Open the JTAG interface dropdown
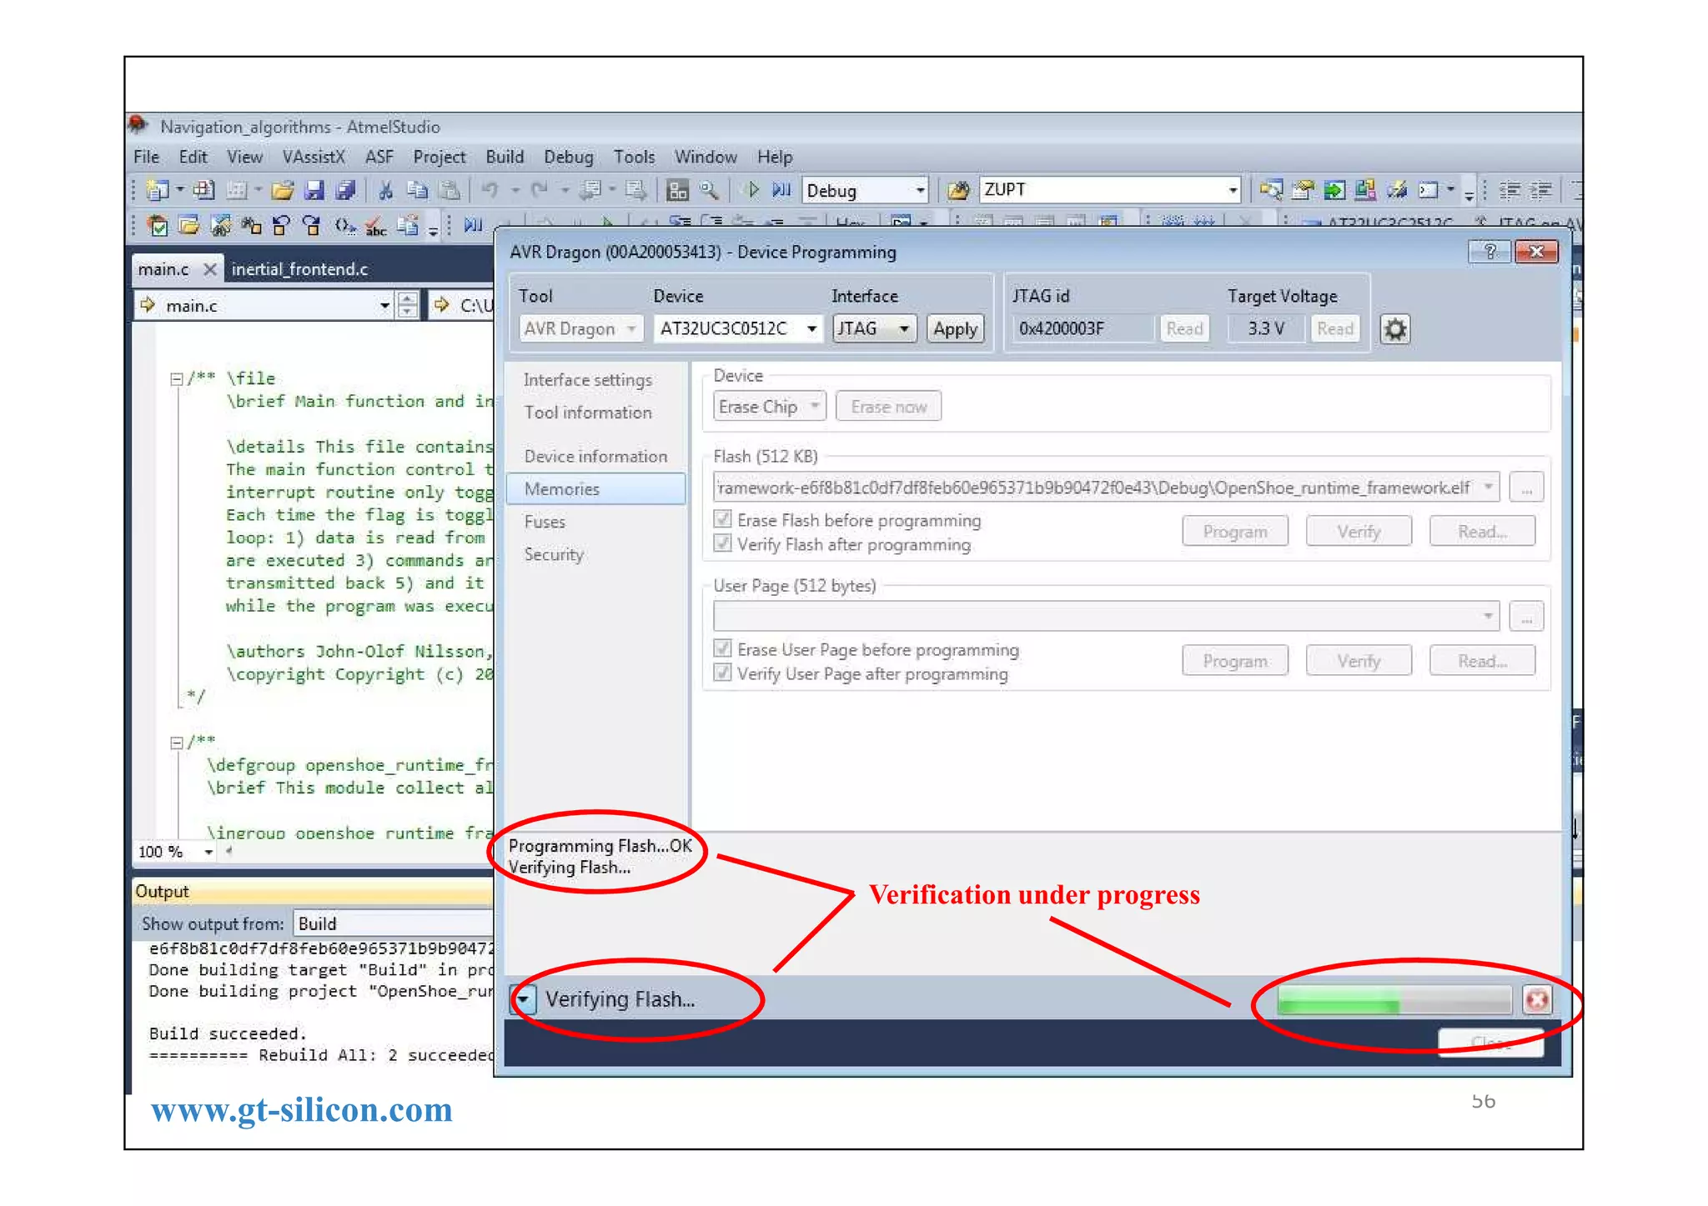This screenshot has width=1708, height=1206. coord(903,329)
